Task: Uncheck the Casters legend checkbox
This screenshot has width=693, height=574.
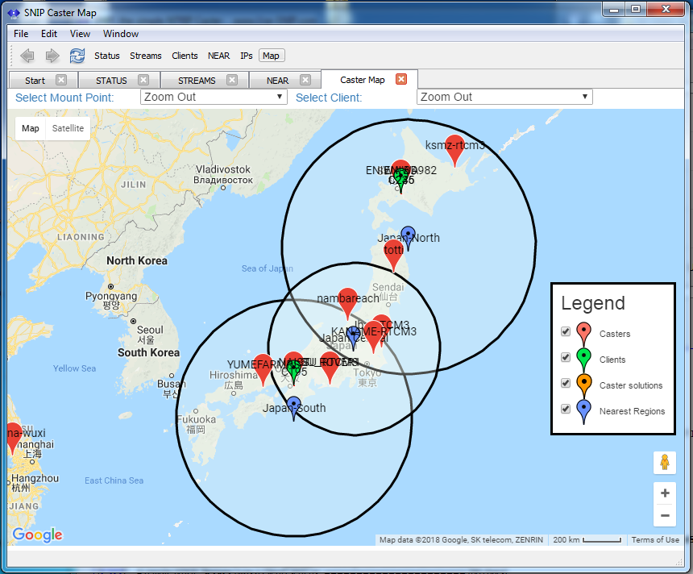Action: click(x=566, y=331)
